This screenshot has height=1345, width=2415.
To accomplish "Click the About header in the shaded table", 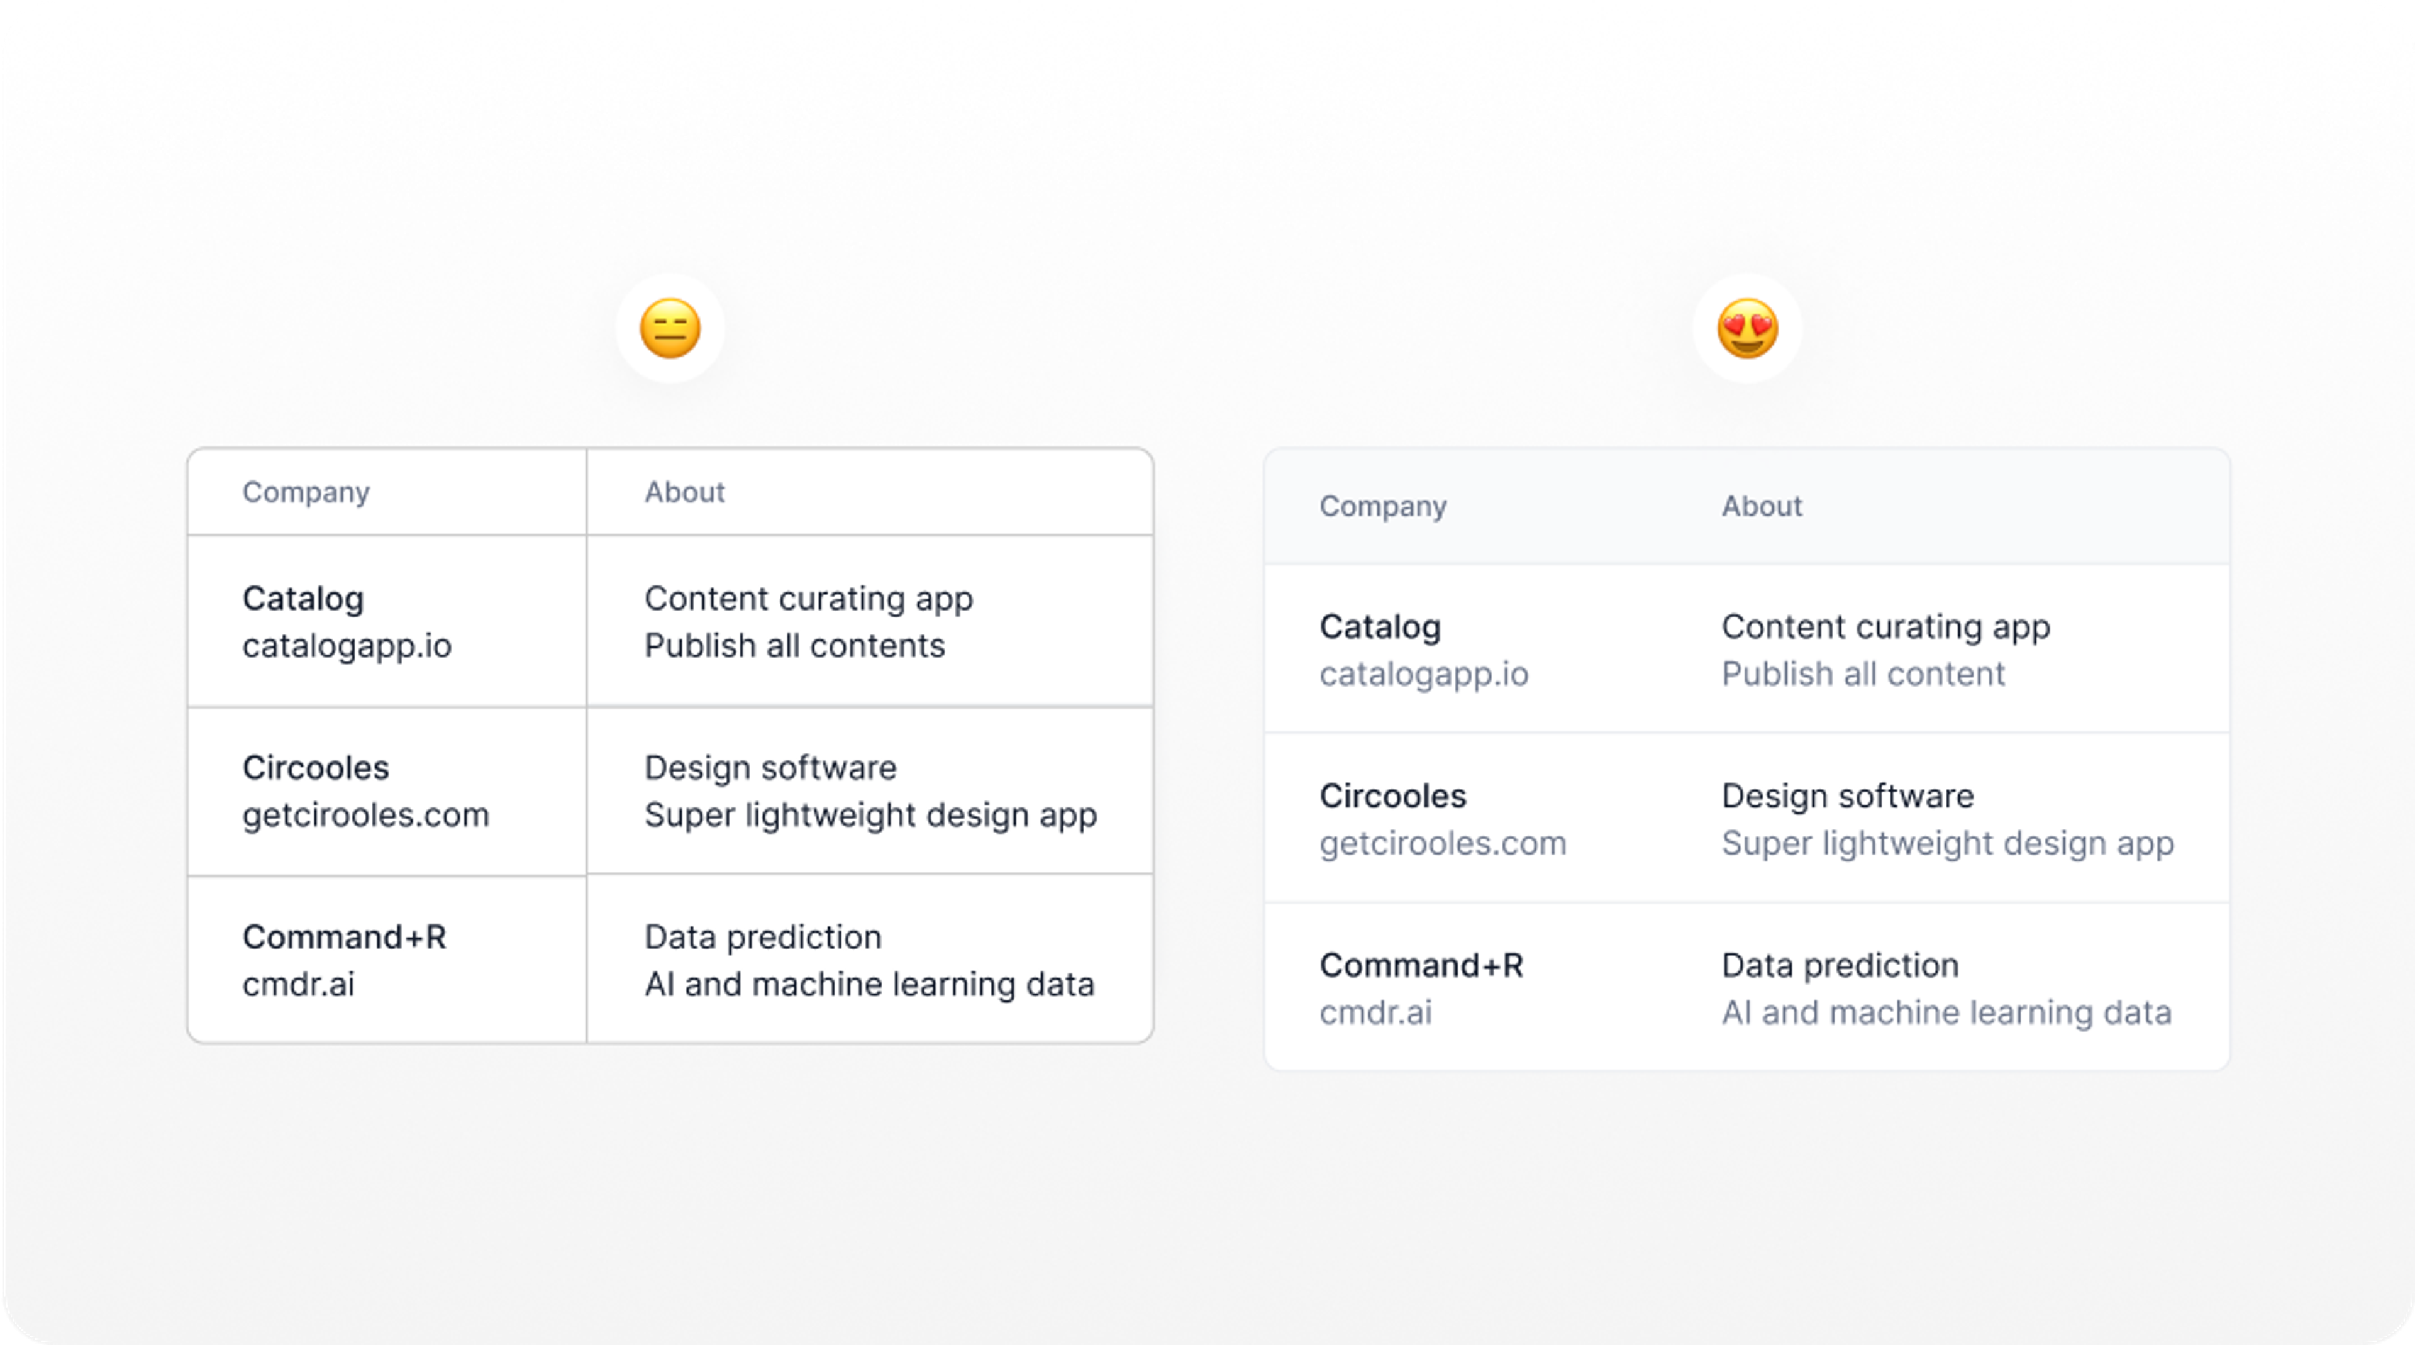I will [1762, 506].
